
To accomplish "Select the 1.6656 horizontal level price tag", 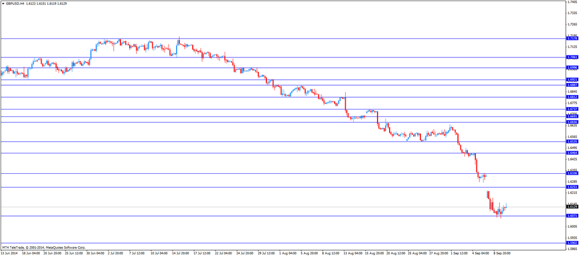I will pyautogui.click(x=571, y=122).
